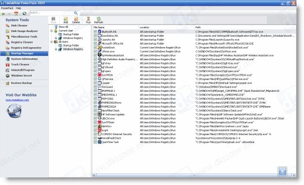Viewport: 304px width, 185px height.
Task: Select the SynTPStart entry
Action: (108, 122)
